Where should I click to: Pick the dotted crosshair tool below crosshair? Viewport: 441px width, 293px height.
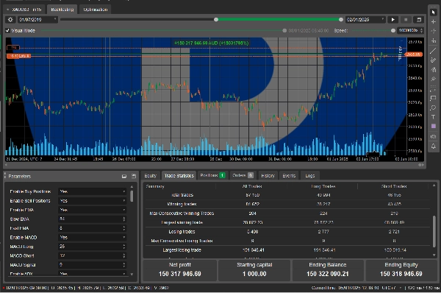point(434,31)
